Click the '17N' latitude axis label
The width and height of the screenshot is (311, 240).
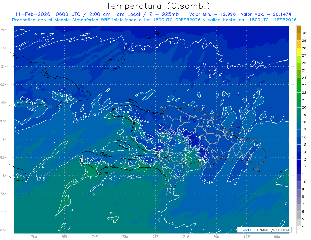click(x=4, y=212)
